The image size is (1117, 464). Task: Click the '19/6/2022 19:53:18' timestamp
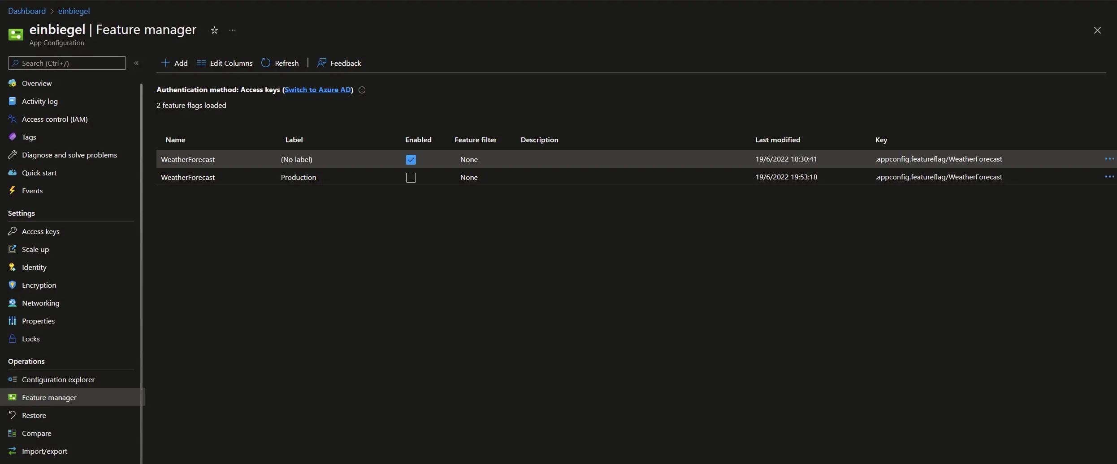click(x=786, y=177)
